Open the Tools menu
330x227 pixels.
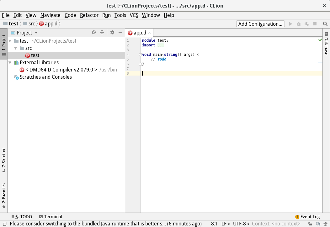(120, 15)
